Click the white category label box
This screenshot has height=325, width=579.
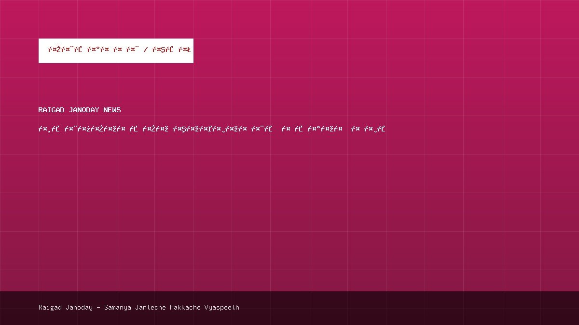coord(116,51)
